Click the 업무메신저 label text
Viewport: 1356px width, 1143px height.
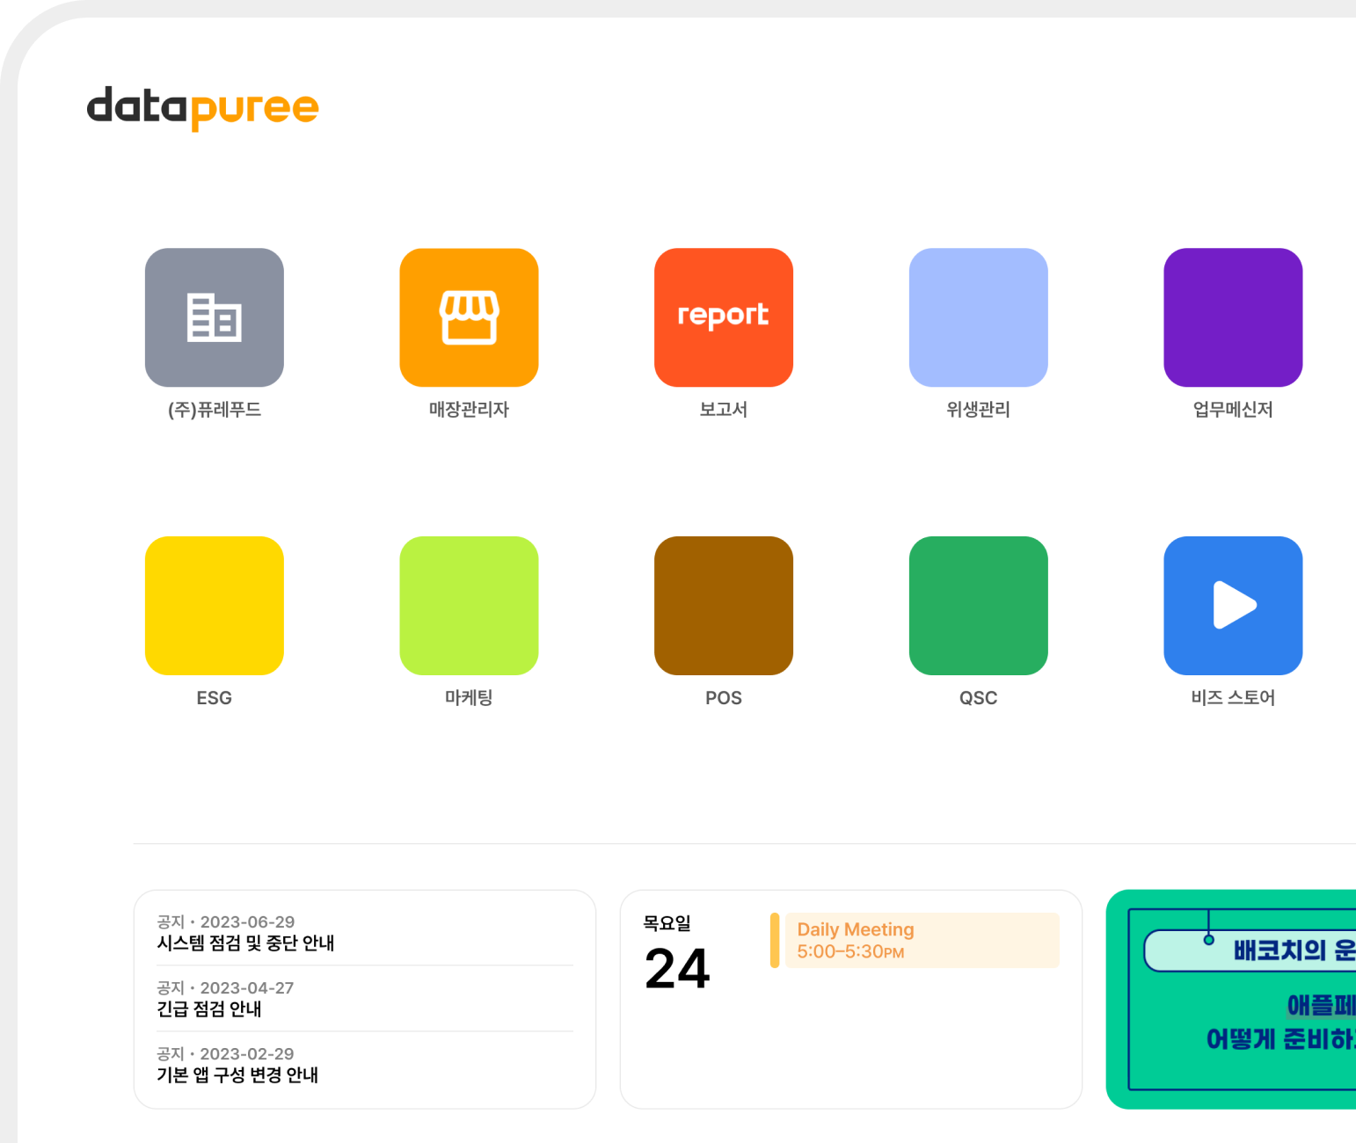pyautogui.click(x=1233, y=410)
